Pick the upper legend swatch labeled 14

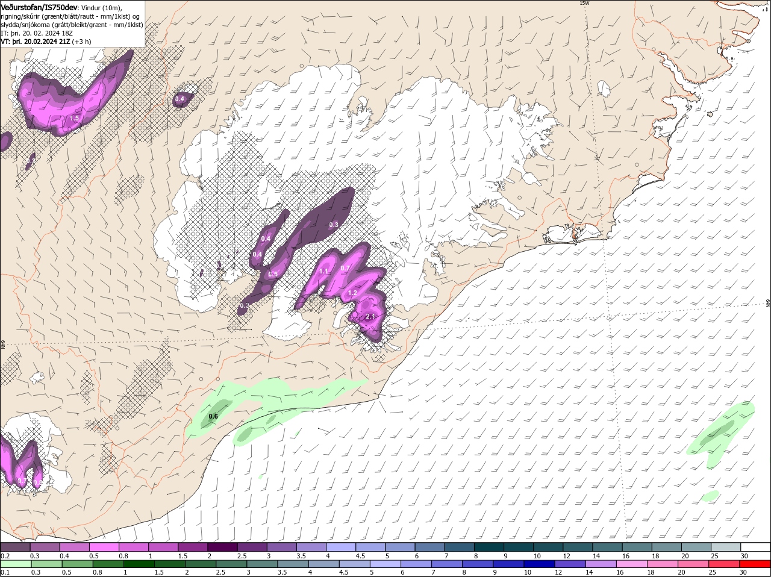point(608,547)
